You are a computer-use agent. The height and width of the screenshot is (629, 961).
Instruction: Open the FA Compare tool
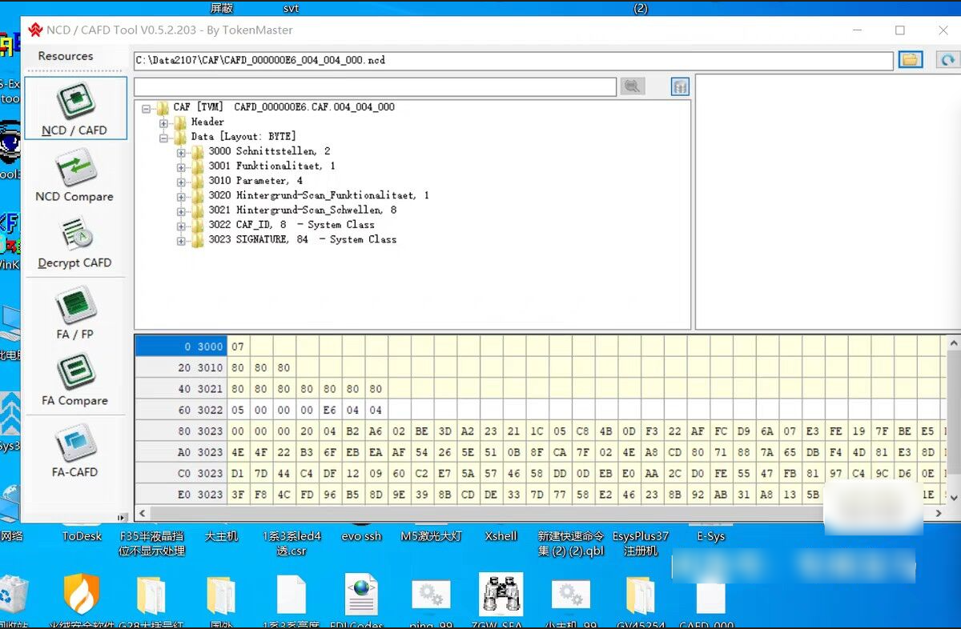[75, 380]
